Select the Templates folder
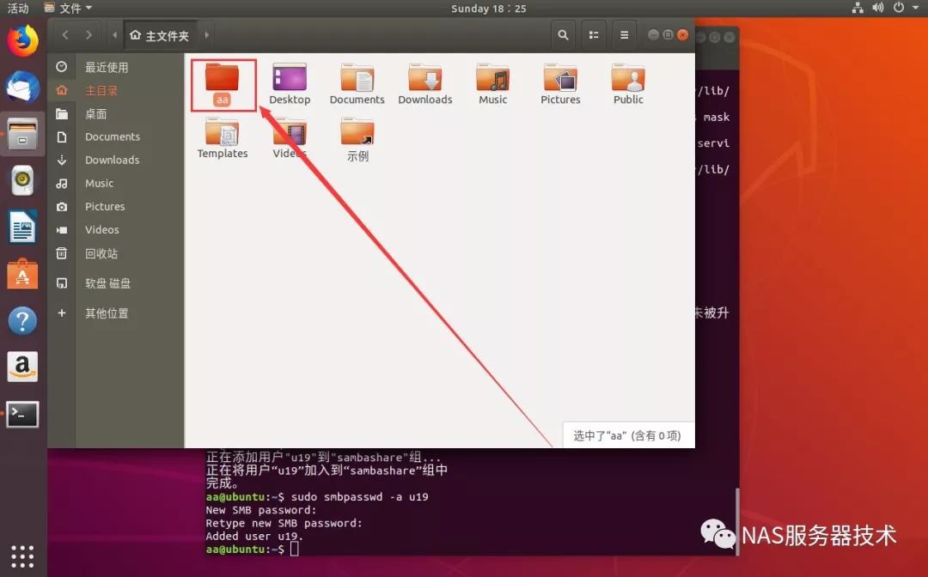The width and height of the screenshot is (928, 577). click(223, 138)
